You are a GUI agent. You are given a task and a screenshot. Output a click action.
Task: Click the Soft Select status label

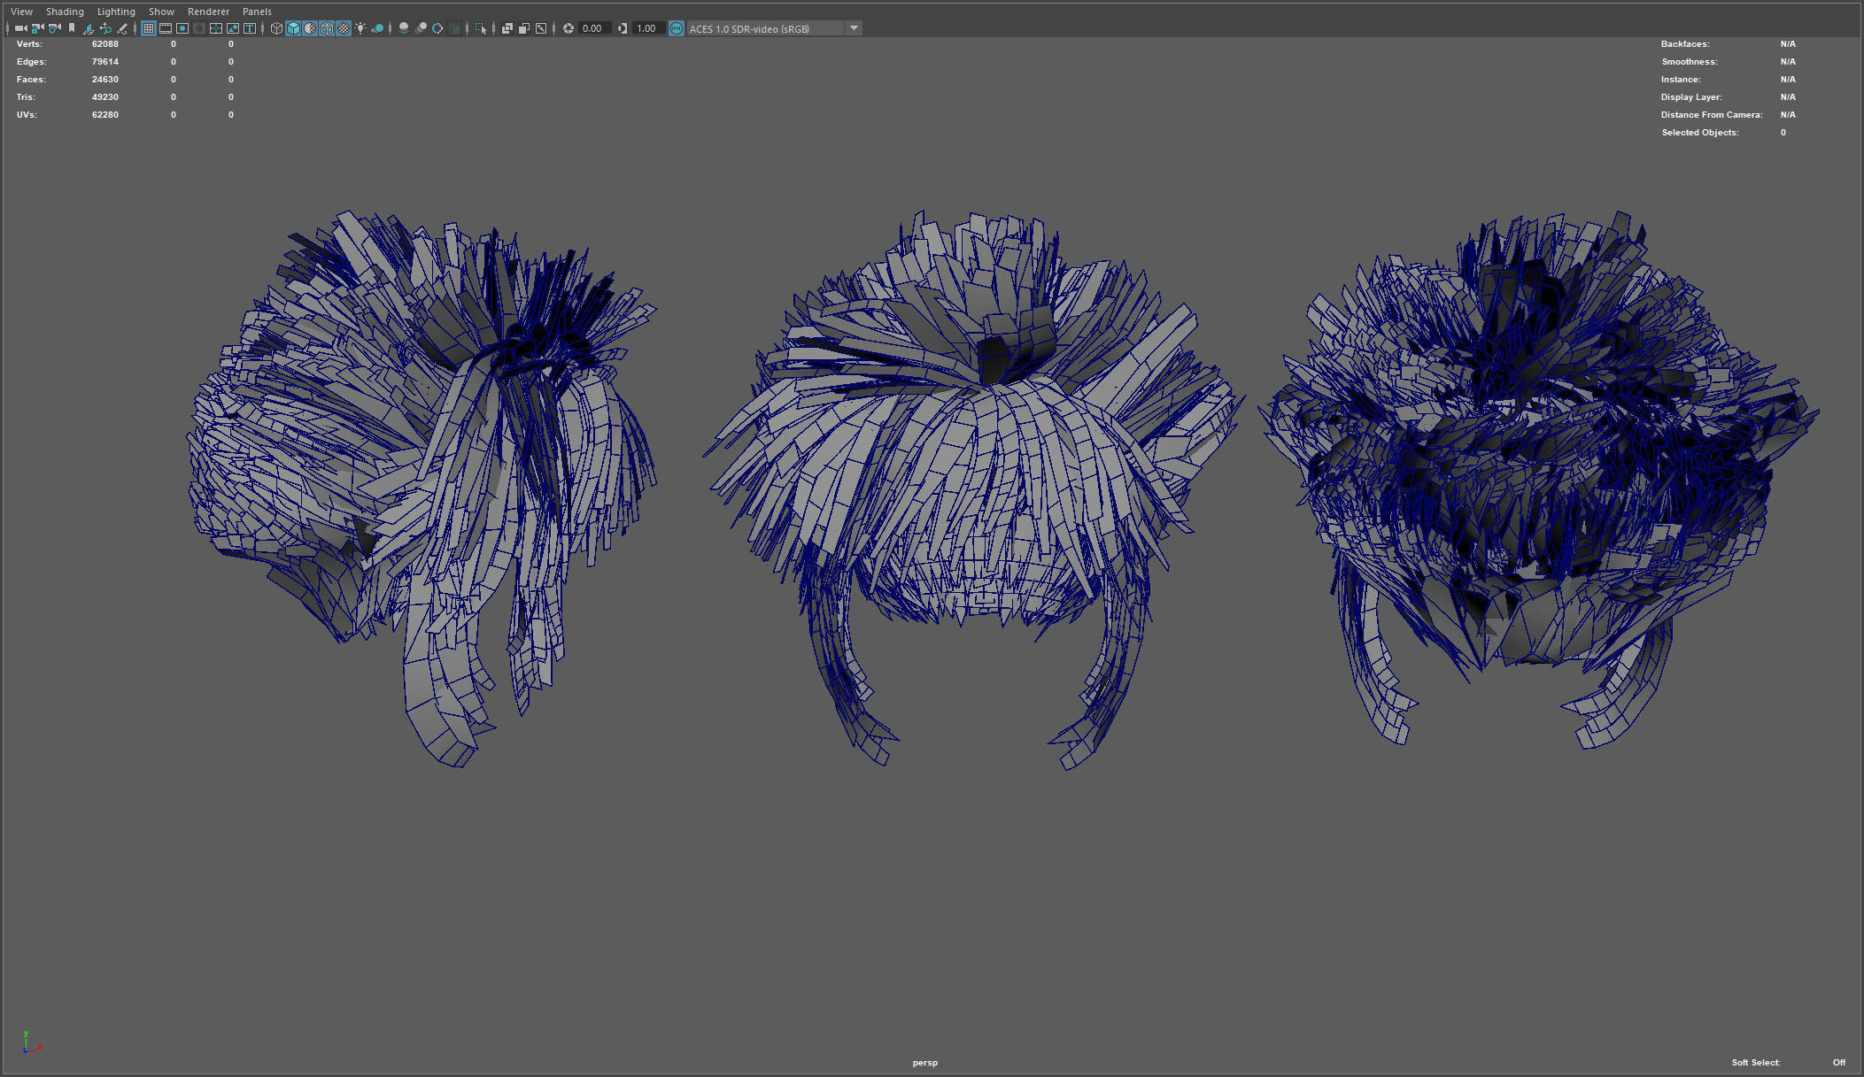tap(1756, 1062)
